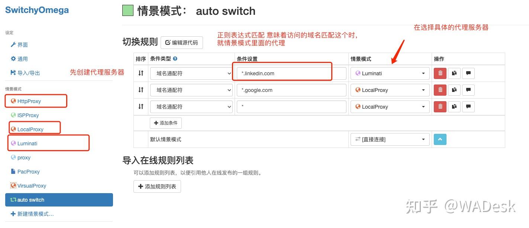Add a note to the wildcard rule
Image resolution: width=529 pixels, height=228 pixels.
[468, 106]
